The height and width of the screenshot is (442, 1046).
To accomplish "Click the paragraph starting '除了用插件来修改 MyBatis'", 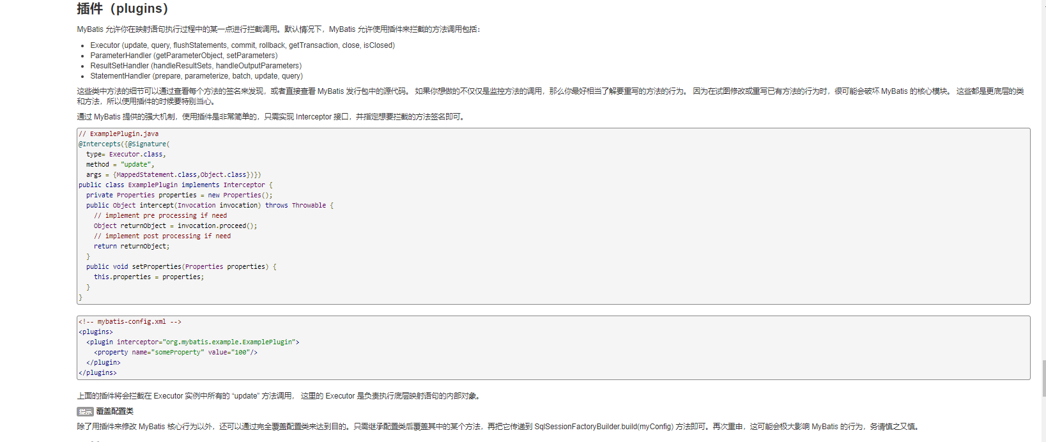I will coord(499,427).
